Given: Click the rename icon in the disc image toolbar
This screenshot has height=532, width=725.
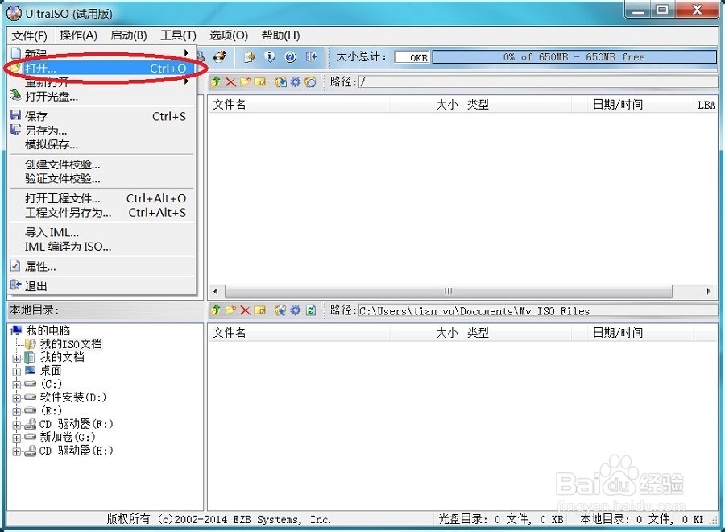Looking at the screenshot, I should (260, 82).
